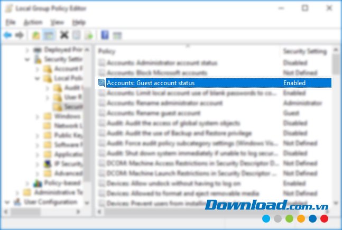Open Help using blue question icon
342x230 pixels.
[x=105, y=35]
